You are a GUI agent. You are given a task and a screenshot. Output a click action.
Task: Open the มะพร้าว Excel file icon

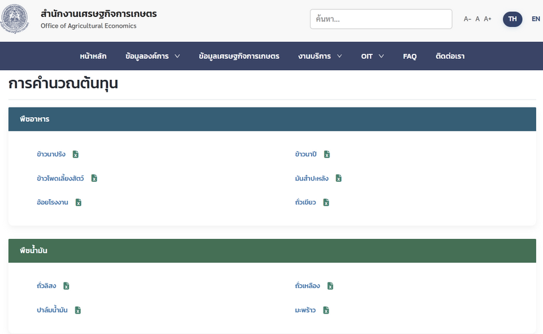[x=326, y=310]
